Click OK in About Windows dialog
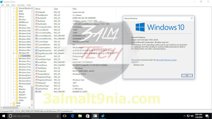The image size is (212, 119). tap(187, 76)
